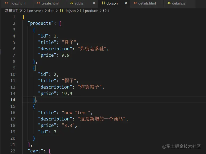Screen dimensions: 206x154
Task: Switch to the details.js tab
Action: click(178, 3)
